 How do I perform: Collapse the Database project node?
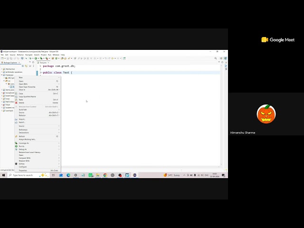(x=2, y=75)
